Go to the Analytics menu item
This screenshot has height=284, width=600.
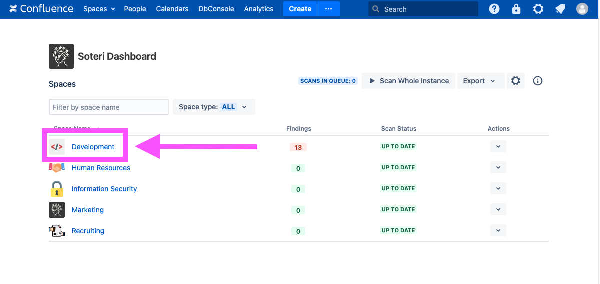click(259, 9)
